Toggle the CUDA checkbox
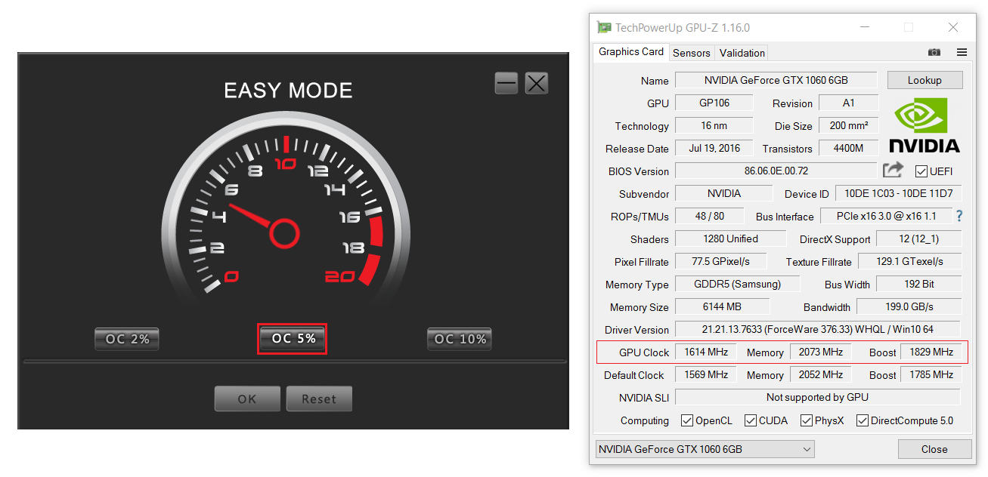This screenshot has width=988, height=477. point(750,420)
